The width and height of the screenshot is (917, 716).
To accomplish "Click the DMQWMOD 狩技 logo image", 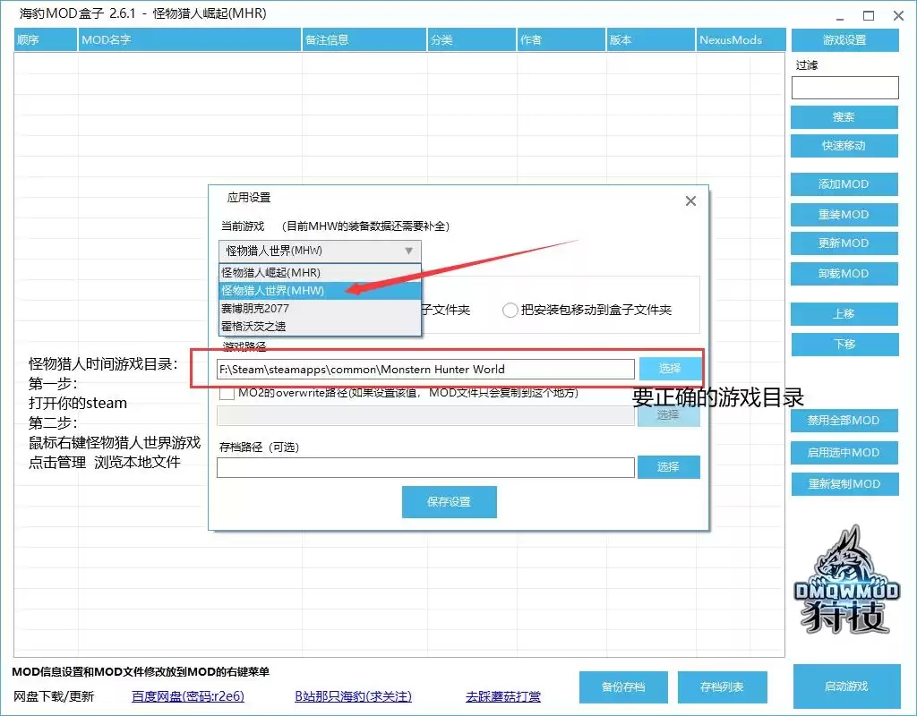I will click(846, 580).
